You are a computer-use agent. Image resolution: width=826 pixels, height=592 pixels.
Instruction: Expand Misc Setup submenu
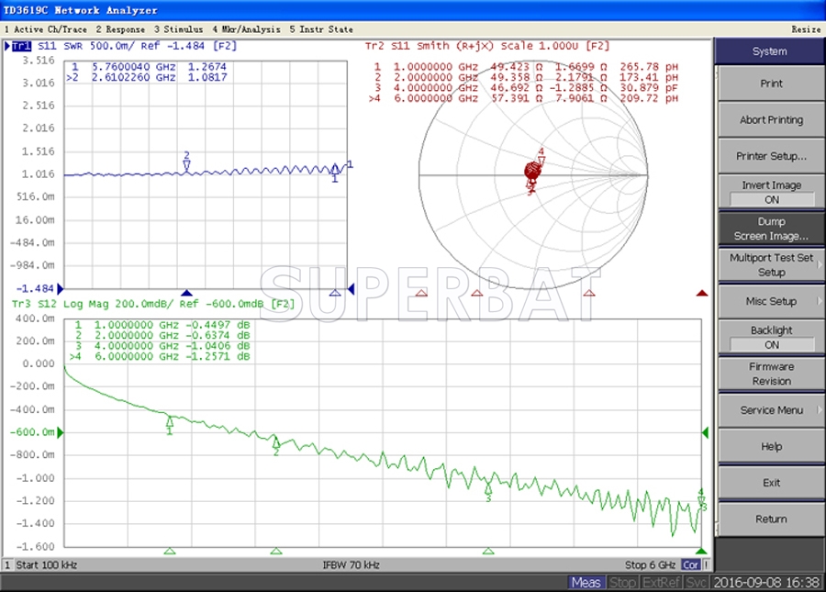[771, 301]
